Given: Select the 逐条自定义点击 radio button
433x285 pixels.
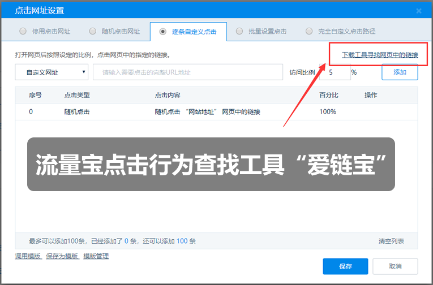Looking at the screenshot, I should [x=163, y=32].
